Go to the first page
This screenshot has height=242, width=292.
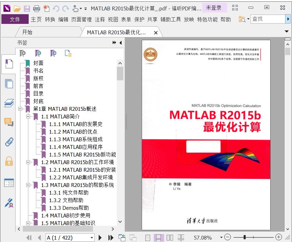(29, 238)
